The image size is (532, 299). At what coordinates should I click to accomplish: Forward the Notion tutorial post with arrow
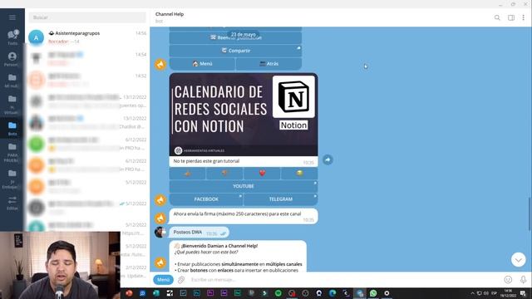328,159
